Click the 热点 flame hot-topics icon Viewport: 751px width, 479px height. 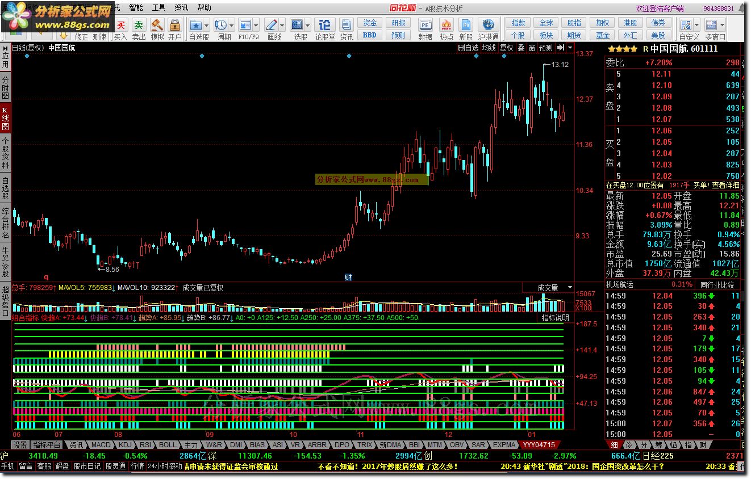[447, 25]
